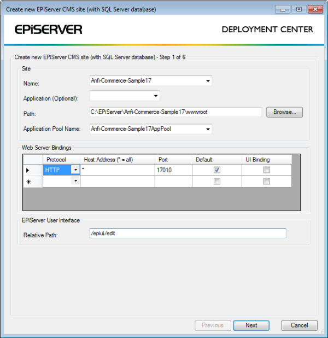Open protocol dropdown in empty binding row
328x338 pixels.
click(x=75, y=182)
